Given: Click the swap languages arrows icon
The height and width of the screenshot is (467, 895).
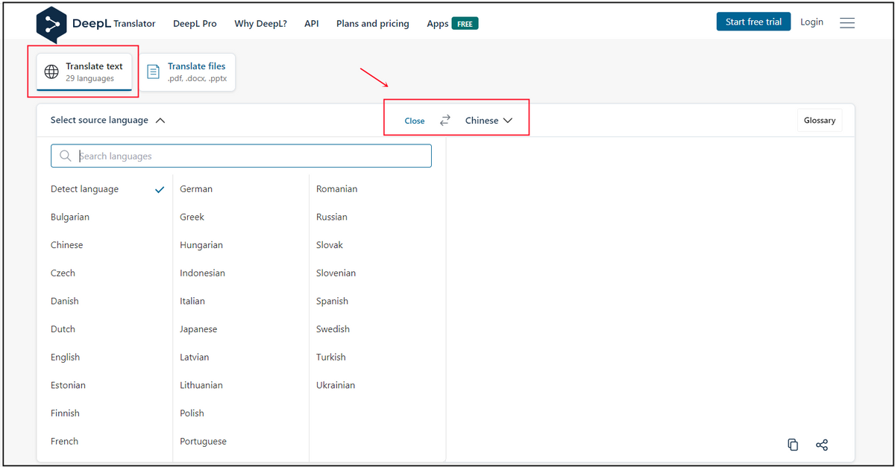Looking at the screenshot, I should click(x=445, y=120).
